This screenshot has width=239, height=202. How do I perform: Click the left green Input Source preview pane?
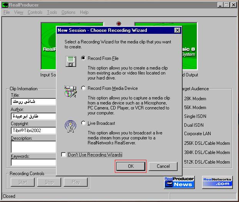[48, 46]
